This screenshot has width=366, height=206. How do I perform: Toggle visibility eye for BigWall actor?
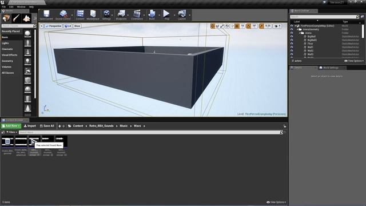(x=292, y=37)
